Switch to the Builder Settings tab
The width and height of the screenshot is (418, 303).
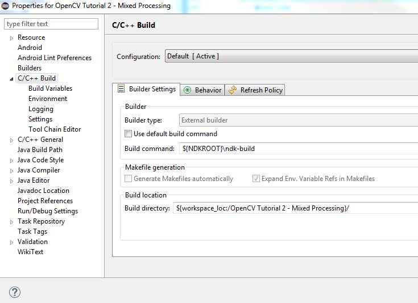(x=146, y=89)
